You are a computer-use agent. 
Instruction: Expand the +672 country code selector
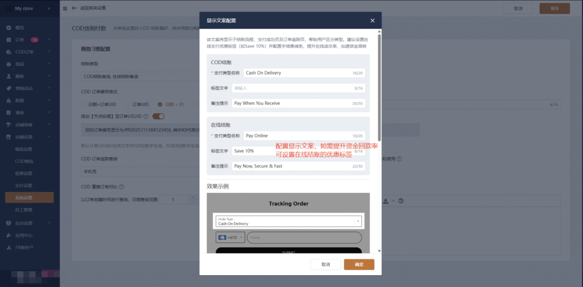(x=230, y=237)
